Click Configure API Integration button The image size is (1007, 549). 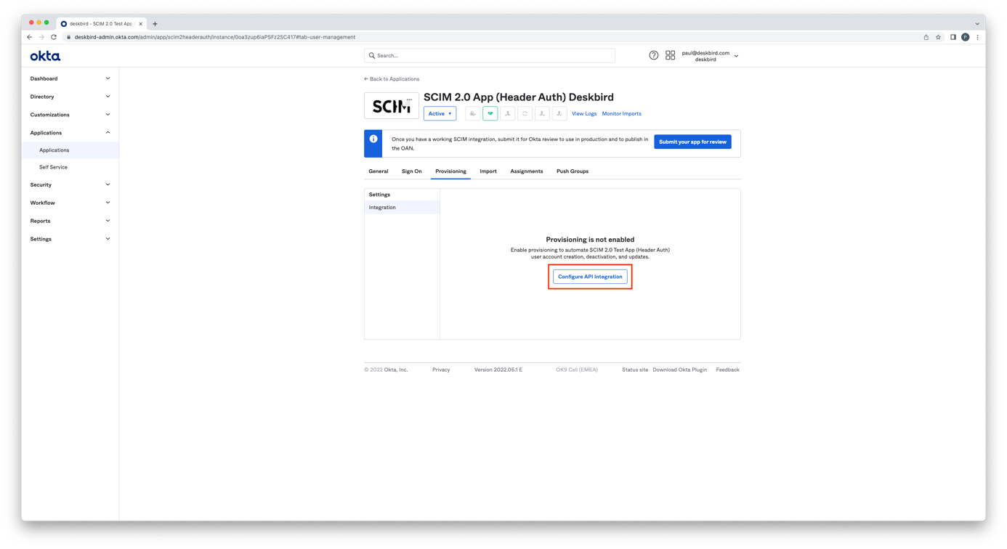click(590, 277)
